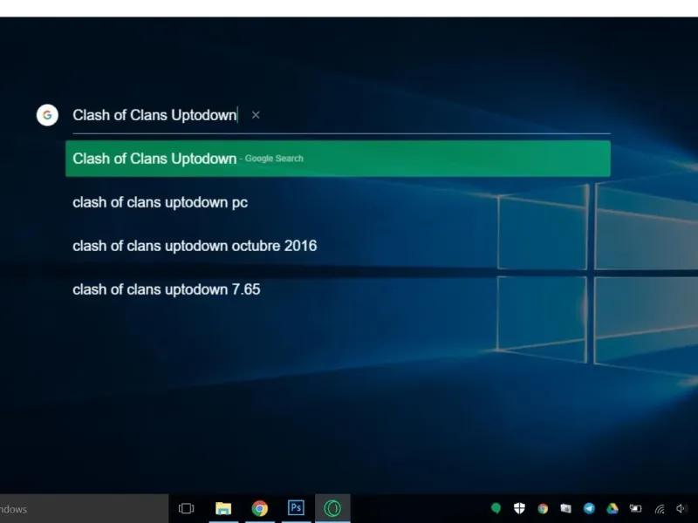Click the green Hangouts tray icon
The height and width of the screenshot is (523, 698).
tap(496, 508)
